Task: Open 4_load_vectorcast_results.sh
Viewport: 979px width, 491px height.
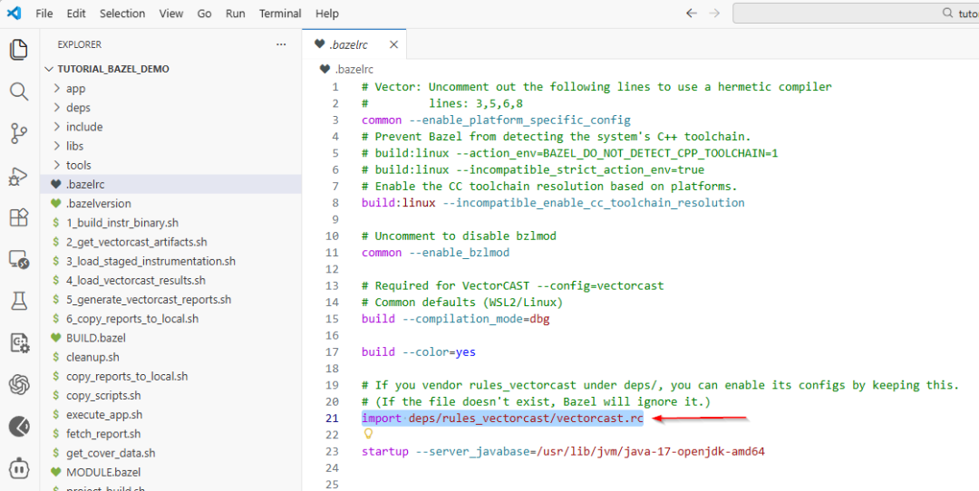Action: point(170,280)
